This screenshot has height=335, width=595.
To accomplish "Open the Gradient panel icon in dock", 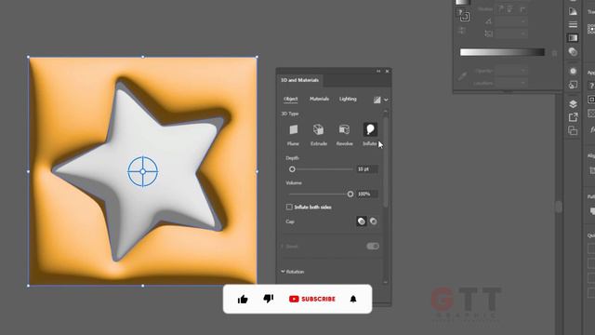I will tap(573, 38).
